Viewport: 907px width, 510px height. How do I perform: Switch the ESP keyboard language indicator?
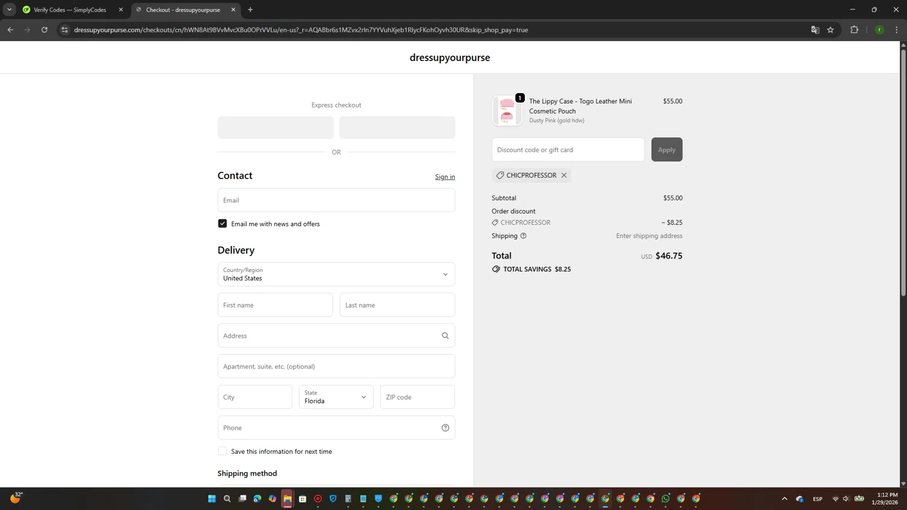tap(818, 499)
